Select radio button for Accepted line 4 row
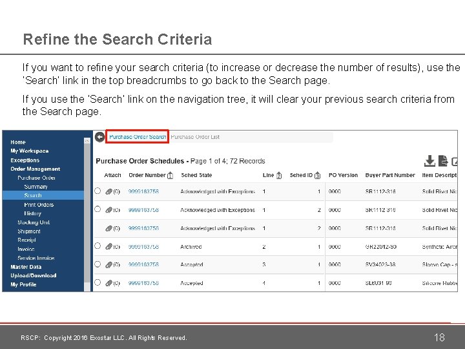The width and height of the screenshot is (465, 349). pyautogui.click(x=98, y=282)
